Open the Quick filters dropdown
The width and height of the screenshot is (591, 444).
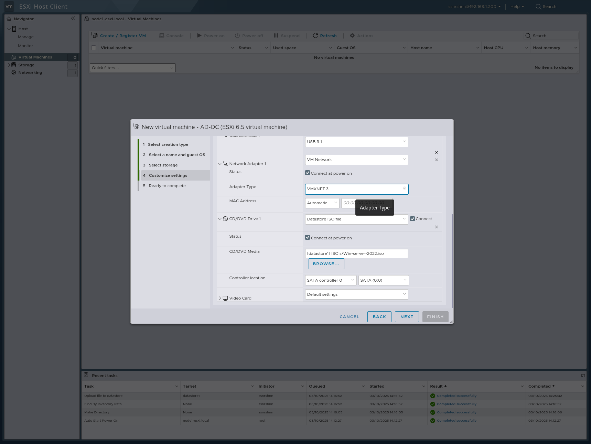tap(132, 67)
